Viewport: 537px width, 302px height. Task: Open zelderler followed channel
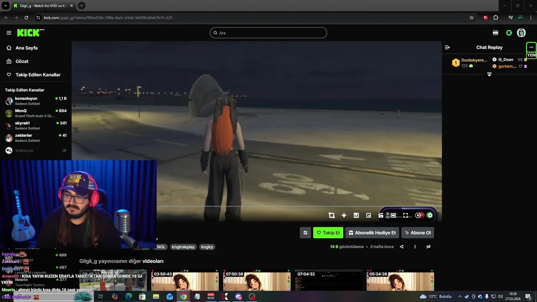(36, 138)
